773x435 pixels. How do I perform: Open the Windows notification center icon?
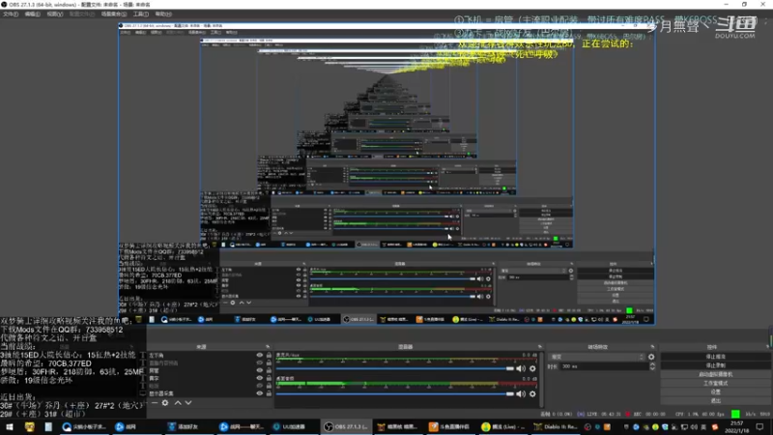pyautogui.click(x=759, y=426)
